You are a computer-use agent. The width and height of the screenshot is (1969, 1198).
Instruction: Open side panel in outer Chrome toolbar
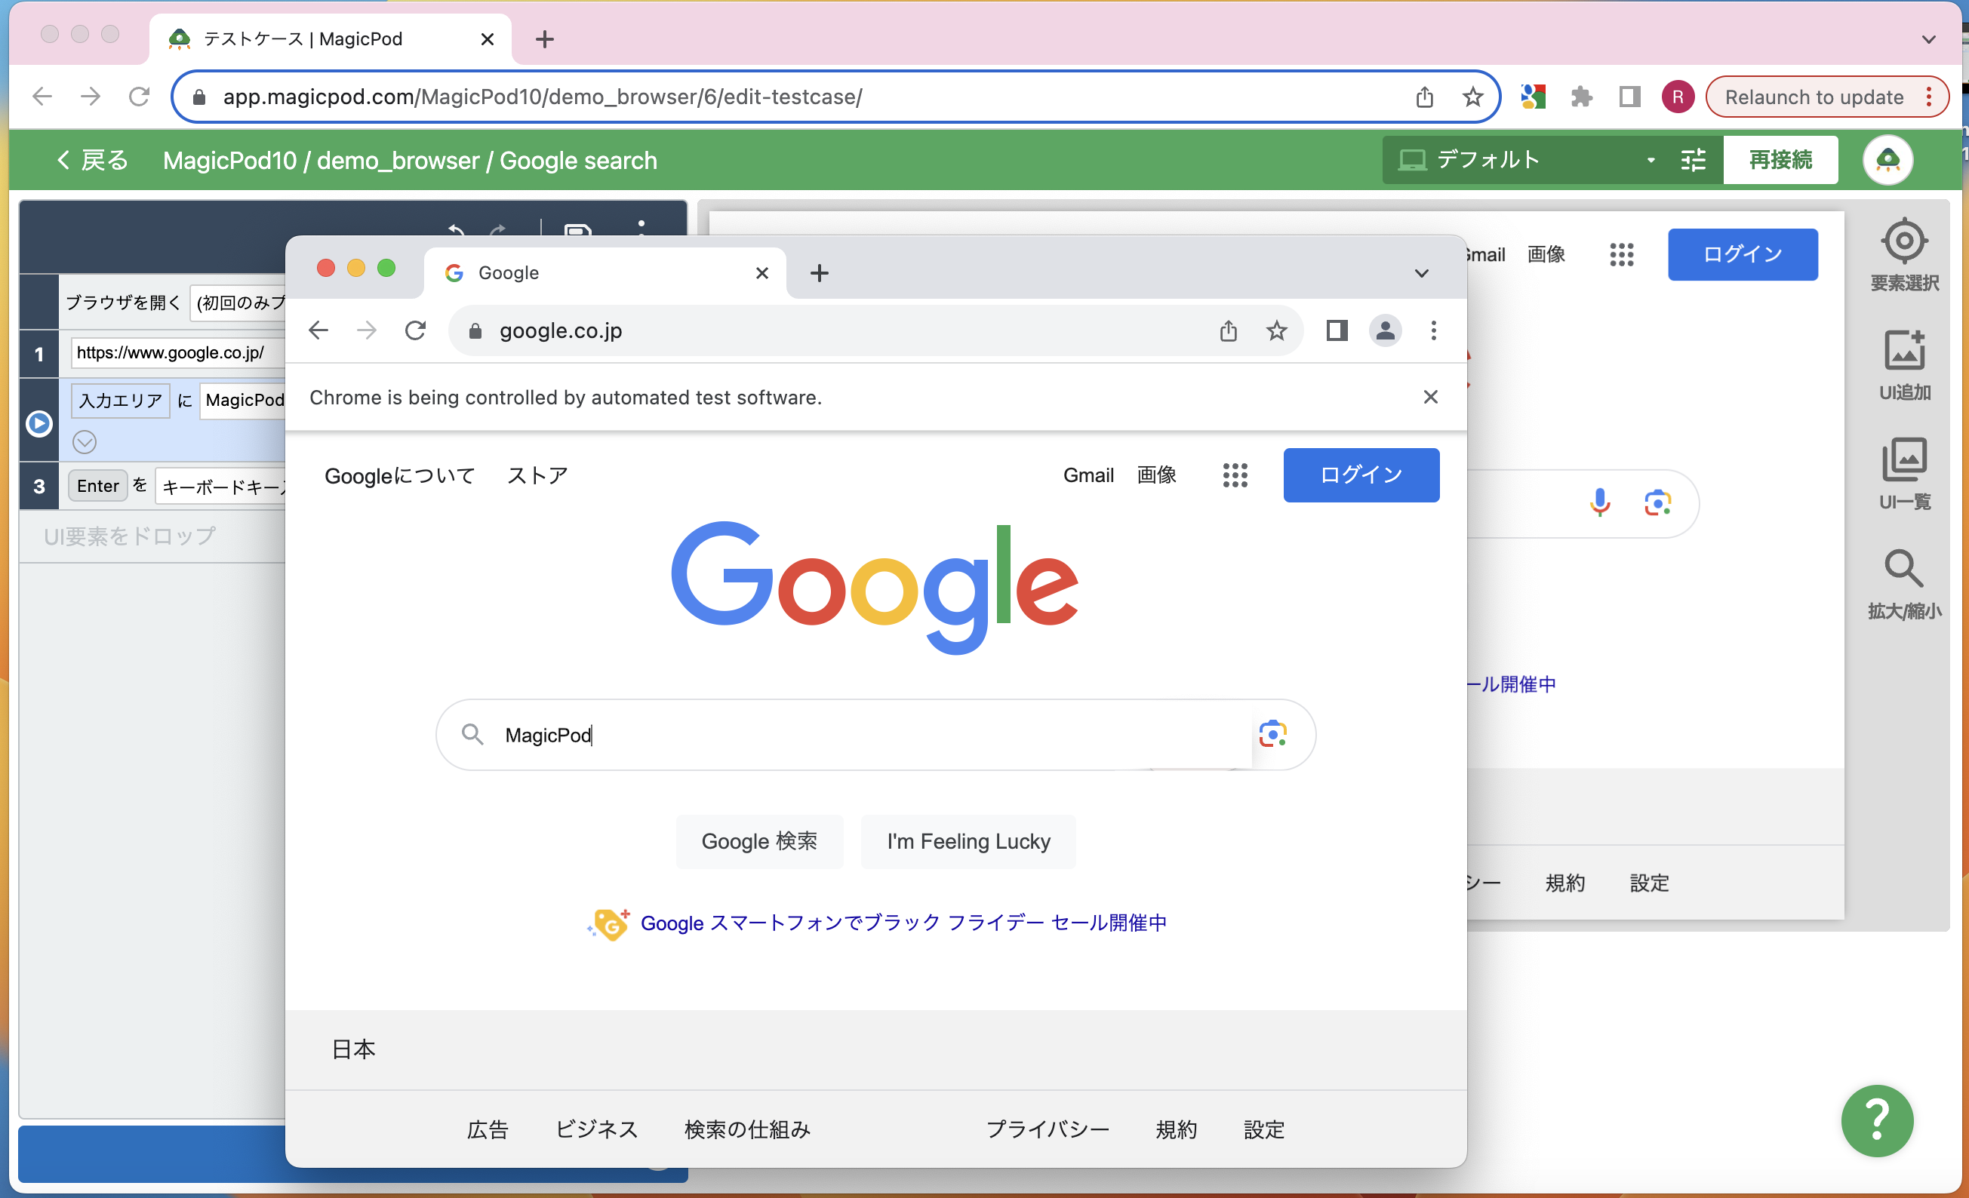tap(1629, 97)
